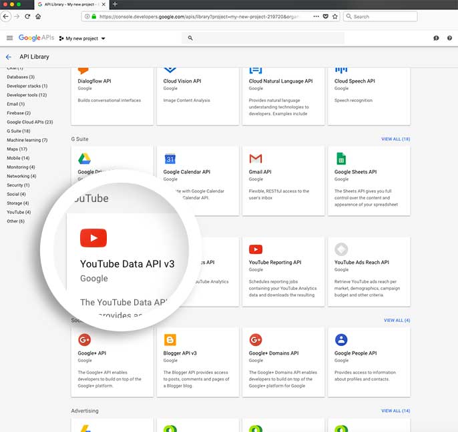
Task: Open a new browser tab
Action: 115,4
